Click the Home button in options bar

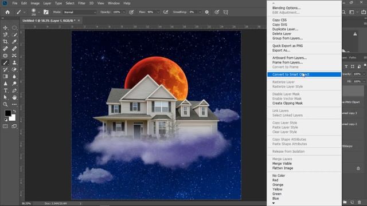7,12
